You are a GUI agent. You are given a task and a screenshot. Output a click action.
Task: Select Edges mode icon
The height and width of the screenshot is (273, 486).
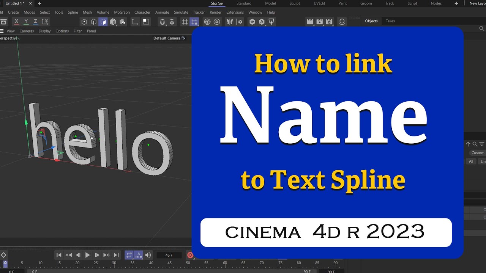point(94,22)
